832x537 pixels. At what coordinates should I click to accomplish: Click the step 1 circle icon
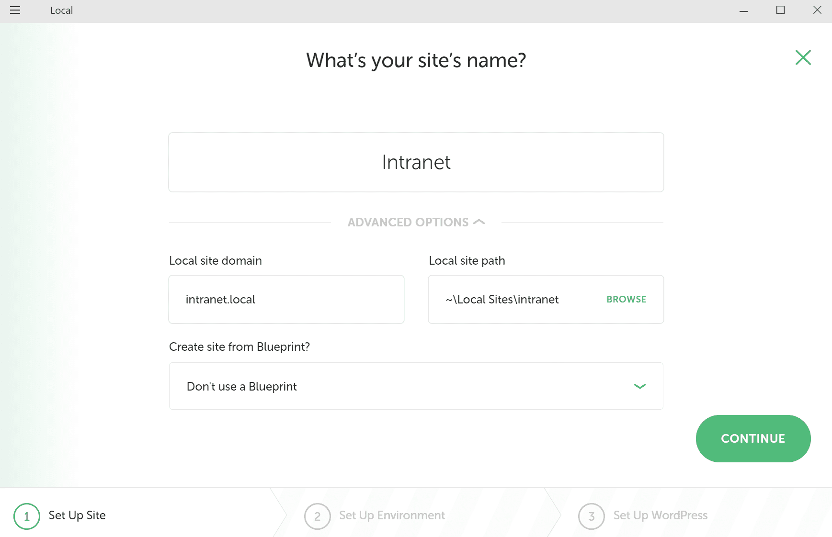26,515
